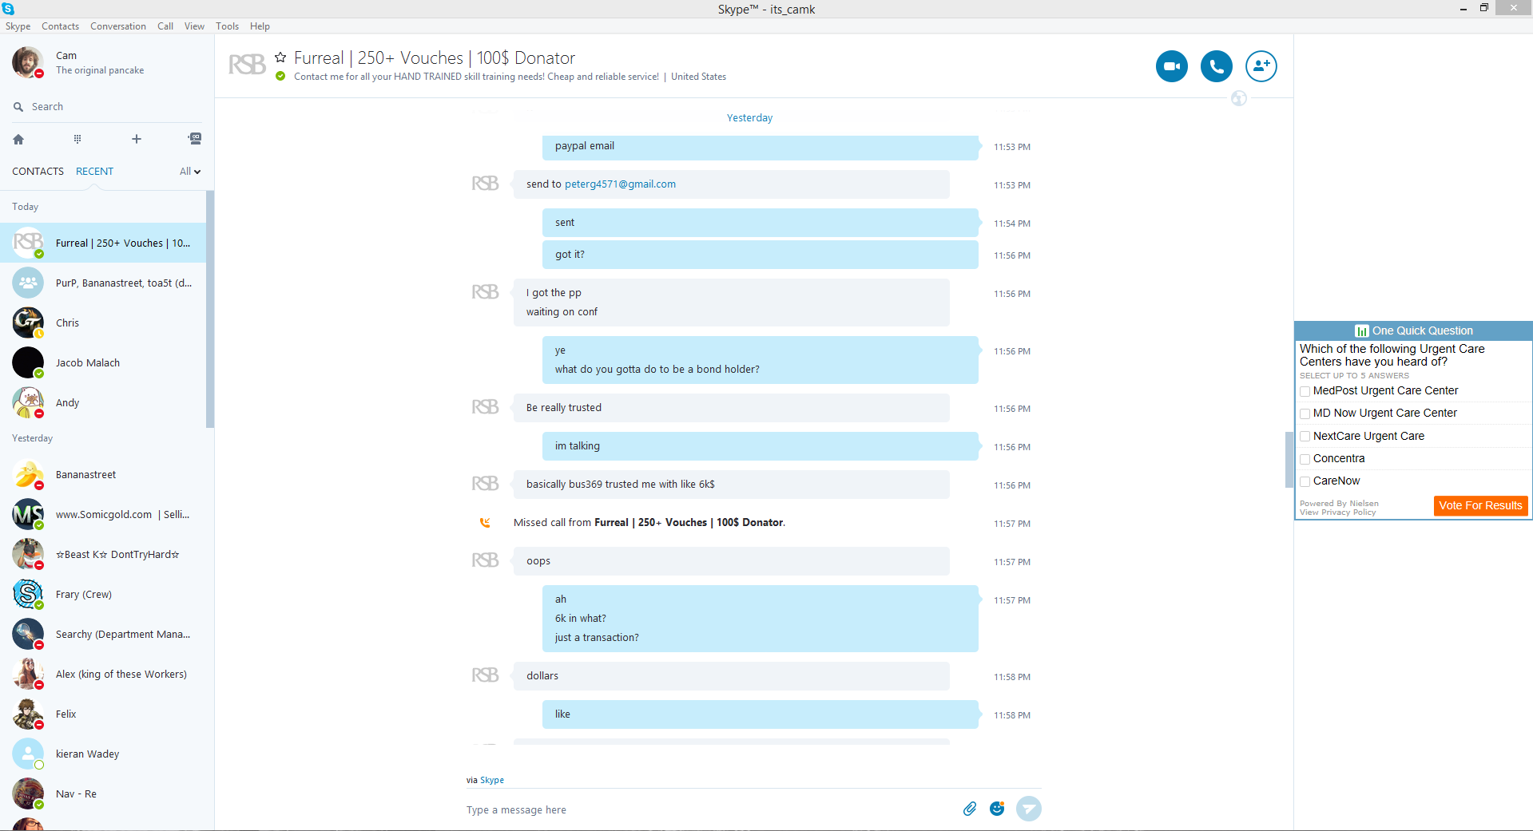Switch to the RECENT tab
Screen dimensions: 1533x831
(94, 172)
